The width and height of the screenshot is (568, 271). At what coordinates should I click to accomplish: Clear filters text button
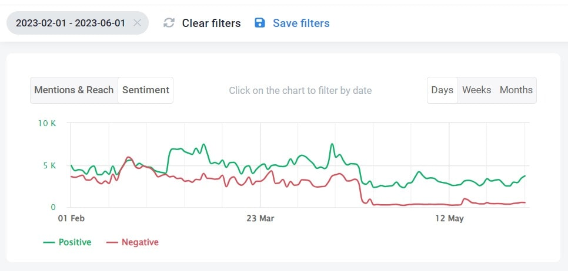point(211,23)
